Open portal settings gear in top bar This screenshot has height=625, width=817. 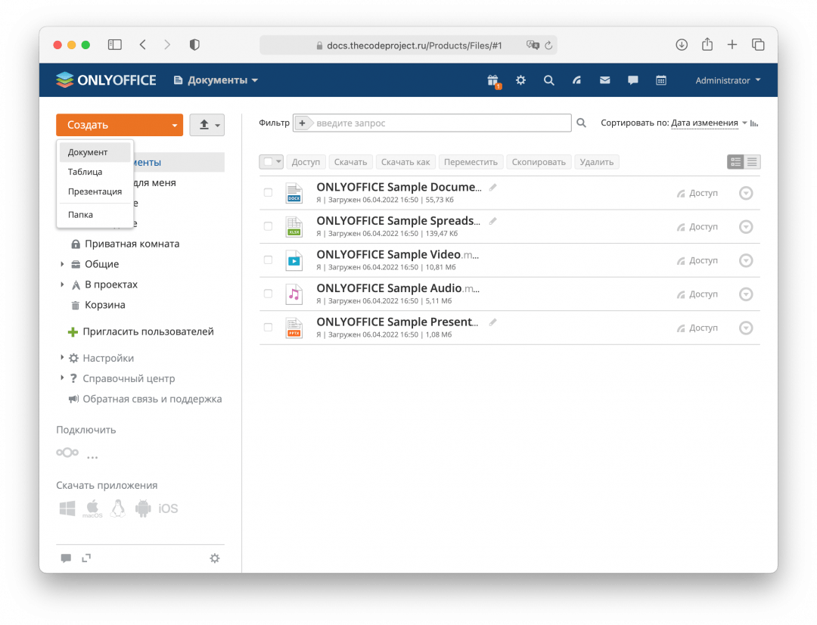click(520, 80)
